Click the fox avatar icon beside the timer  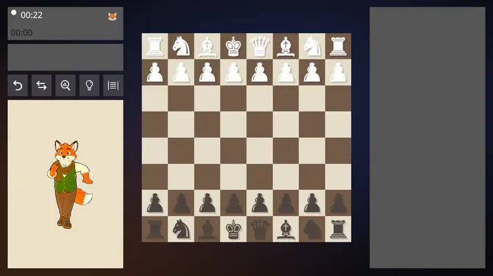click(113, 17)
